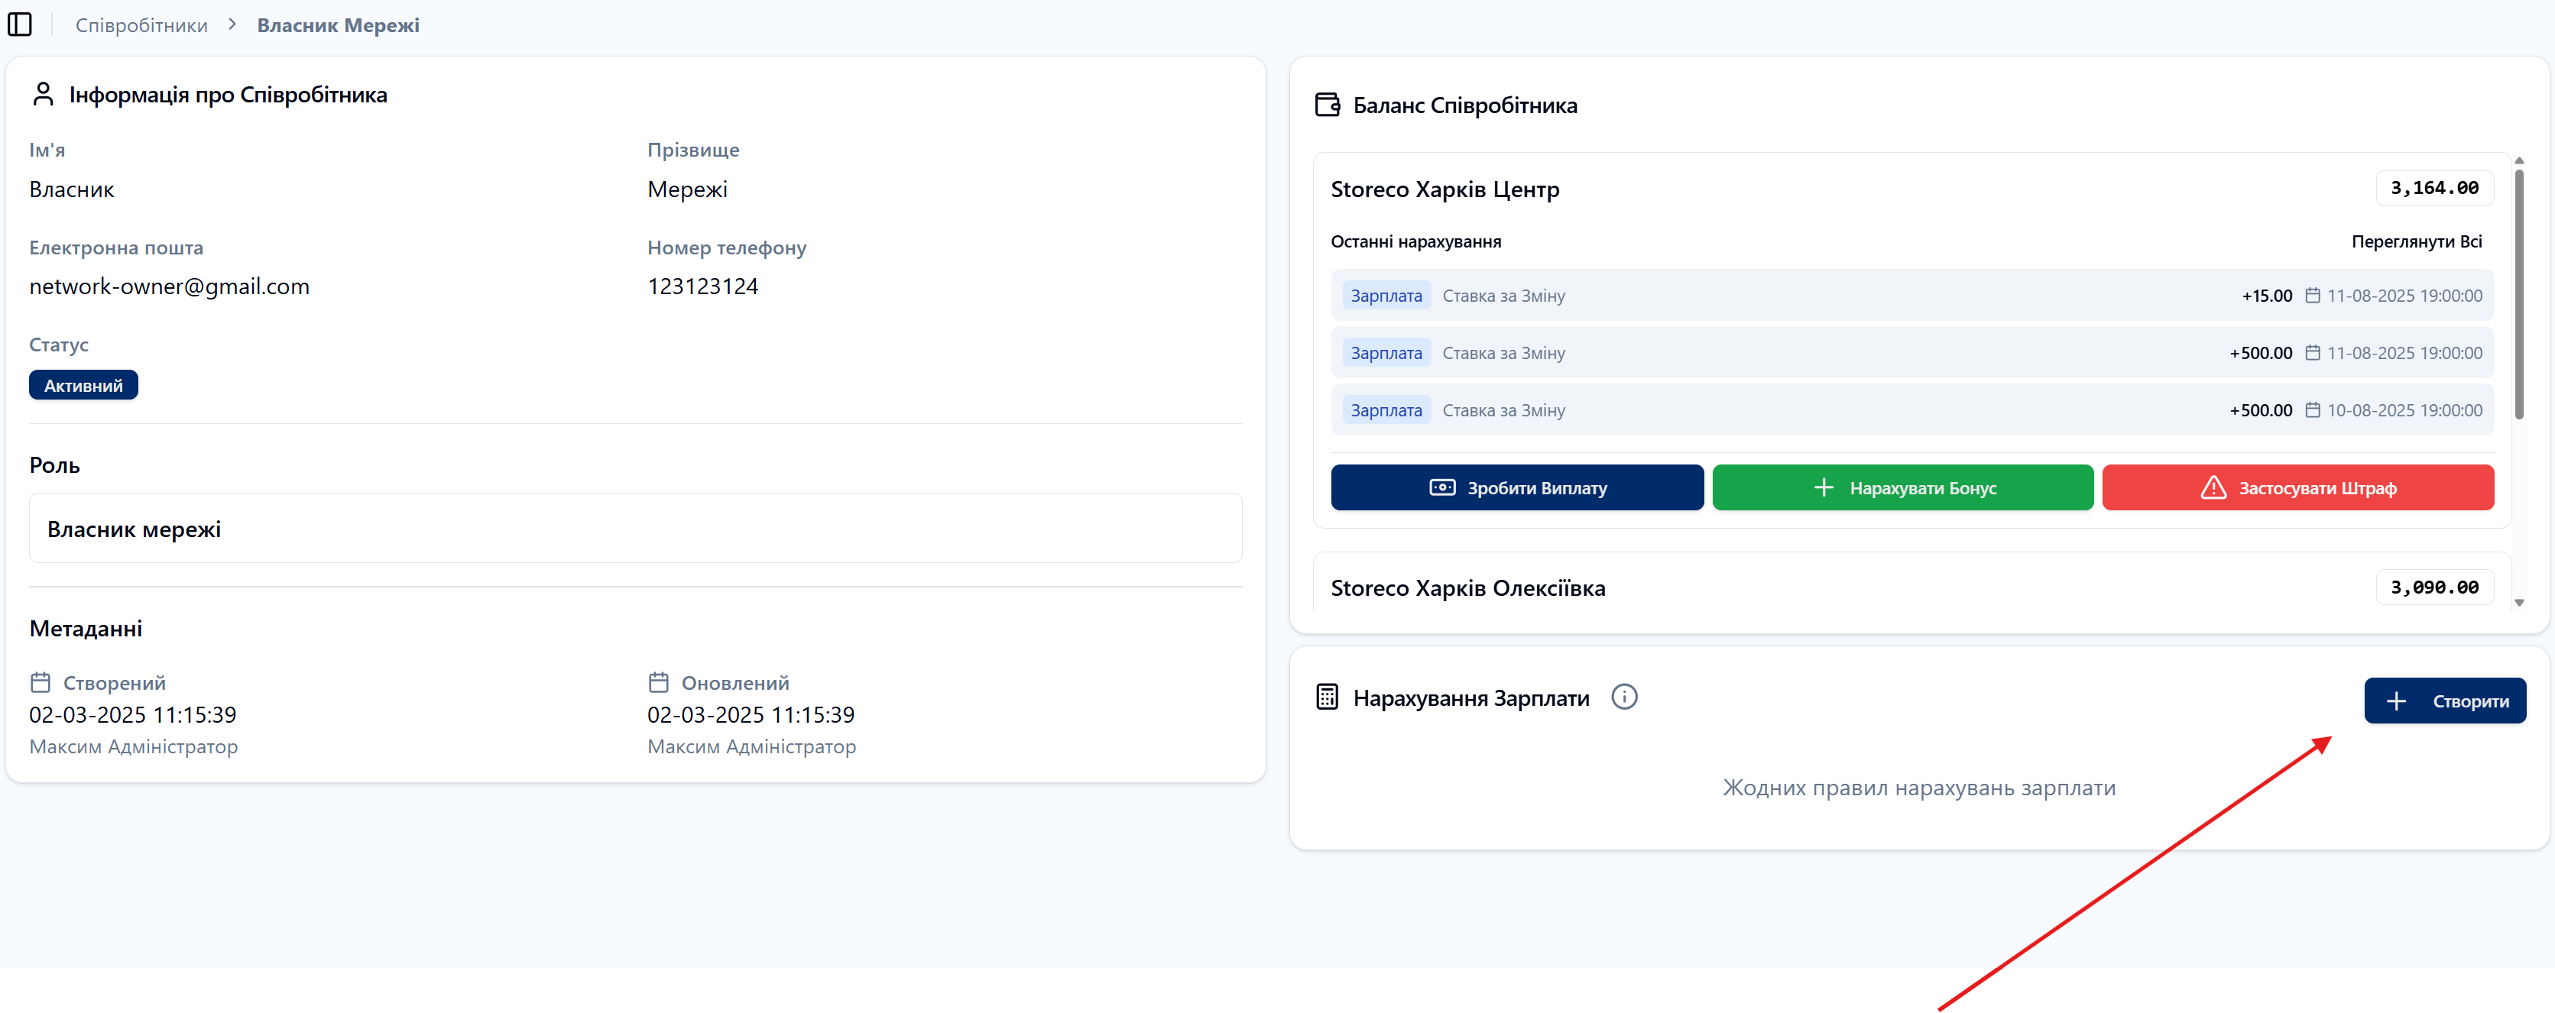Click the calculator icon near Нарахування Зарплати
2555x1013 pixels.
coord(1327,697)
